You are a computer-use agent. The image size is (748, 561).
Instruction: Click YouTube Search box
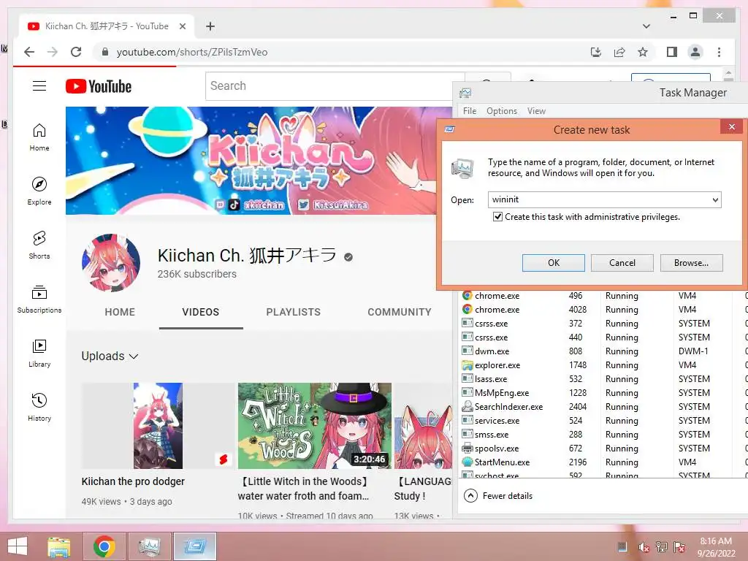334,86
